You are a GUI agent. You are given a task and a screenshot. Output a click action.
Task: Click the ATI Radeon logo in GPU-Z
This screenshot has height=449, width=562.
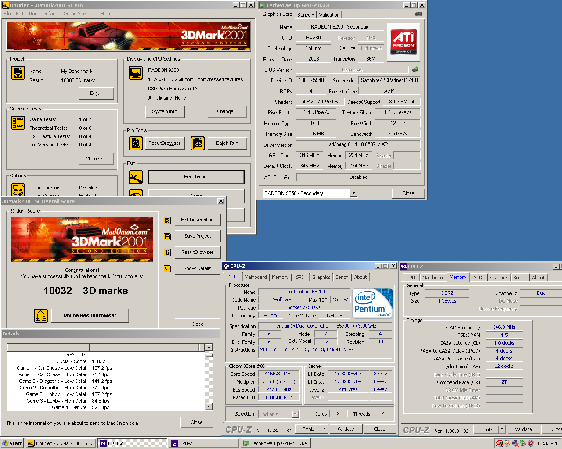click(x=403, y=42)
